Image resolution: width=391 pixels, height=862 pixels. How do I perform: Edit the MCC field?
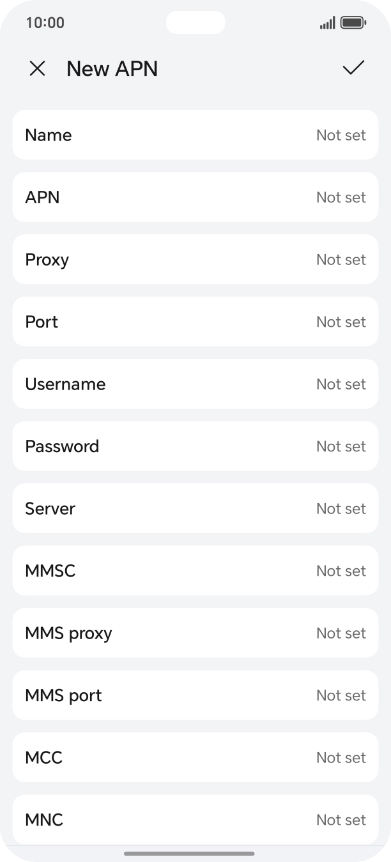[x=195, y=757]
